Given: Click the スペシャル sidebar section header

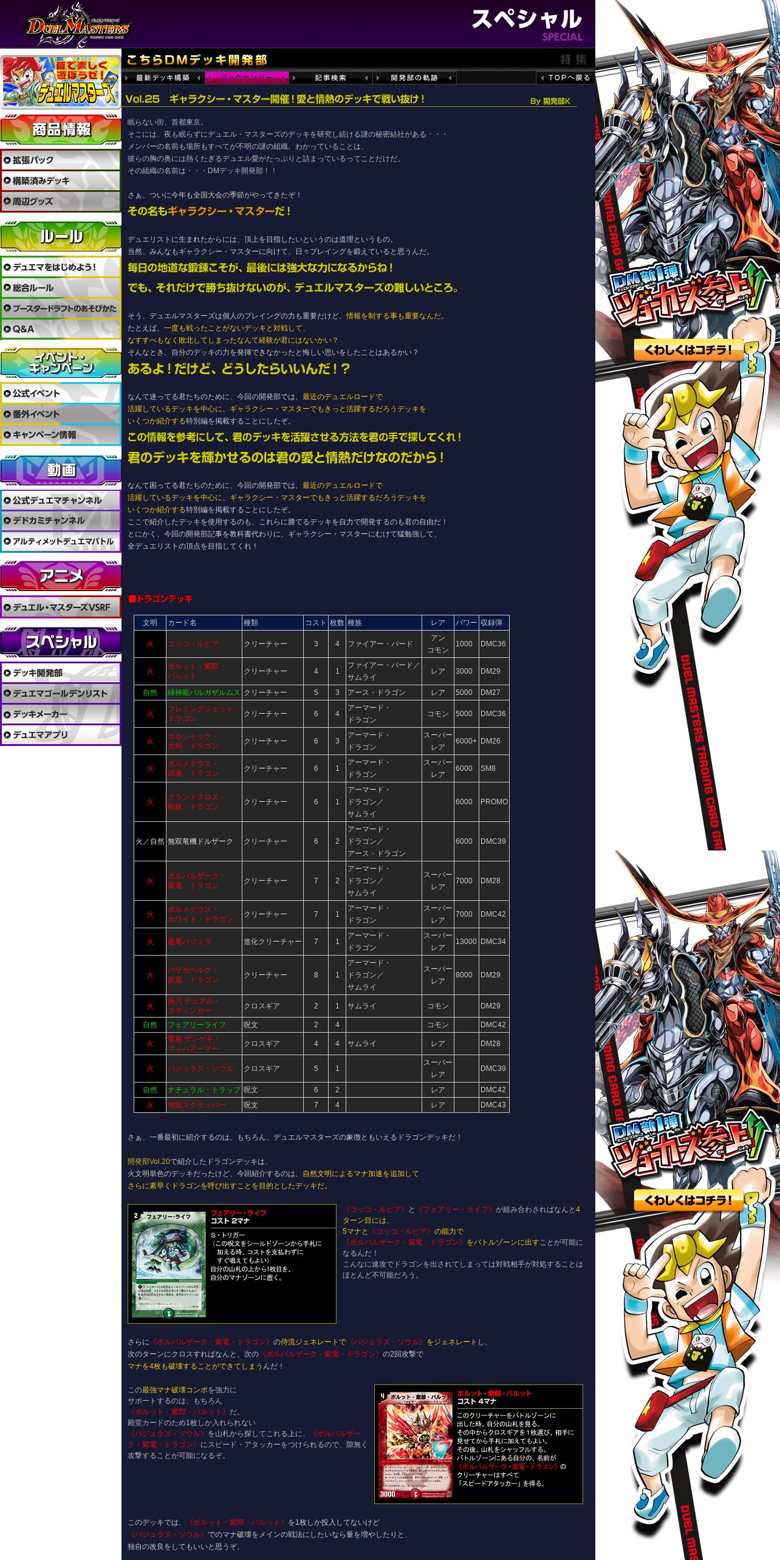Looking at the screenshot, I should coord(61,642).
